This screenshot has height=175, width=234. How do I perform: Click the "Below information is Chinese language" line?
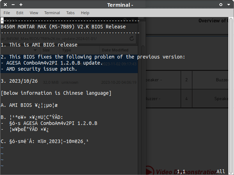pyautogui.click(x=56, y=93)
